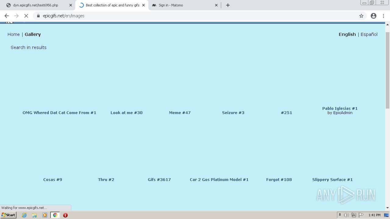Close the Best collection of epic gifs tab

[x=144, y=5]
